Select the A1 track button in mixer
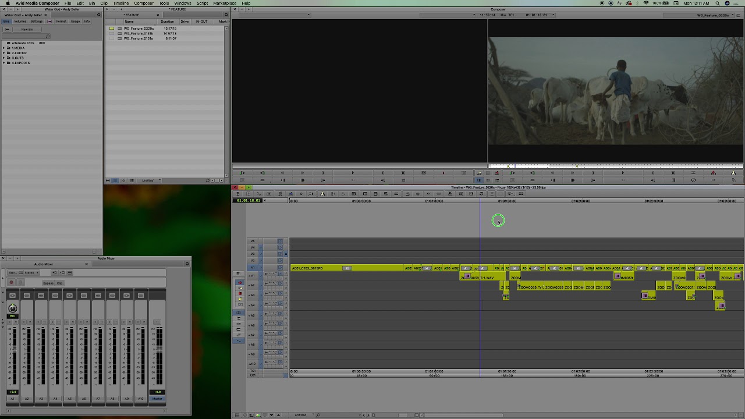 [x=12, y=399]
